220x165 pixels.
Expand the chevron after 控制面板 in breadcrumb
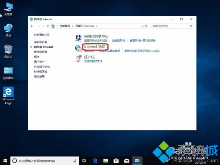point(73,26)
